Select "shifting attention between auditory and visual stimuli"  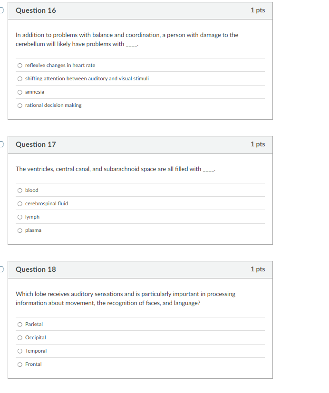[x=19, y=78]
